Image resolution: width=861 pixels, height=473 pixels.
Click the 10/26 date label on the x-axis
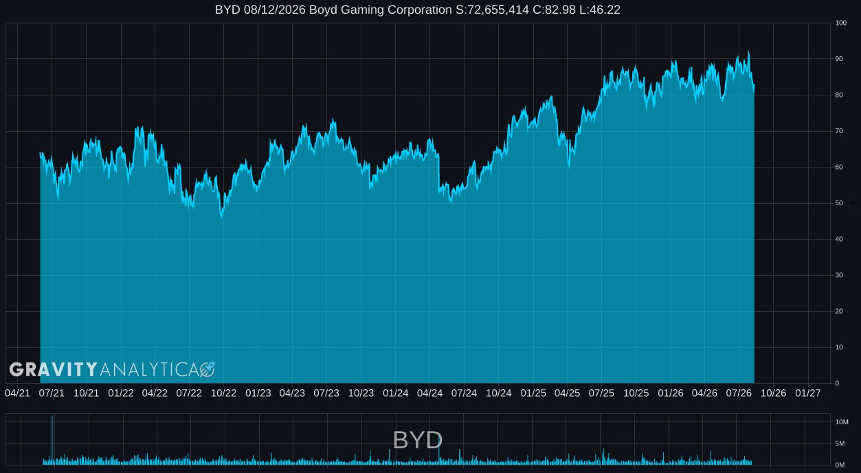click(x=773, y=393)
